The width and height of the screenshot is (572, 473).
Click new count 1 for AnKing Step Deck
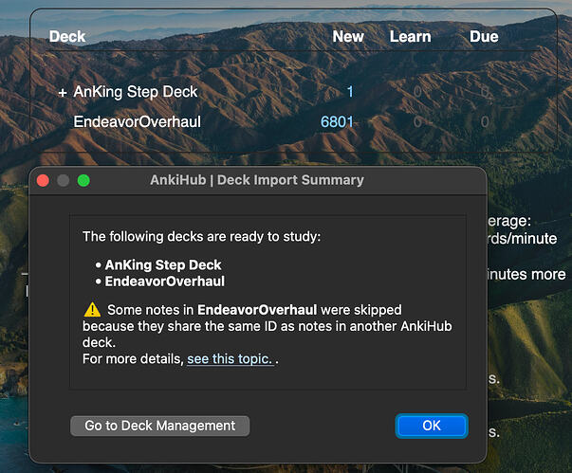click(x=350, y=92)
